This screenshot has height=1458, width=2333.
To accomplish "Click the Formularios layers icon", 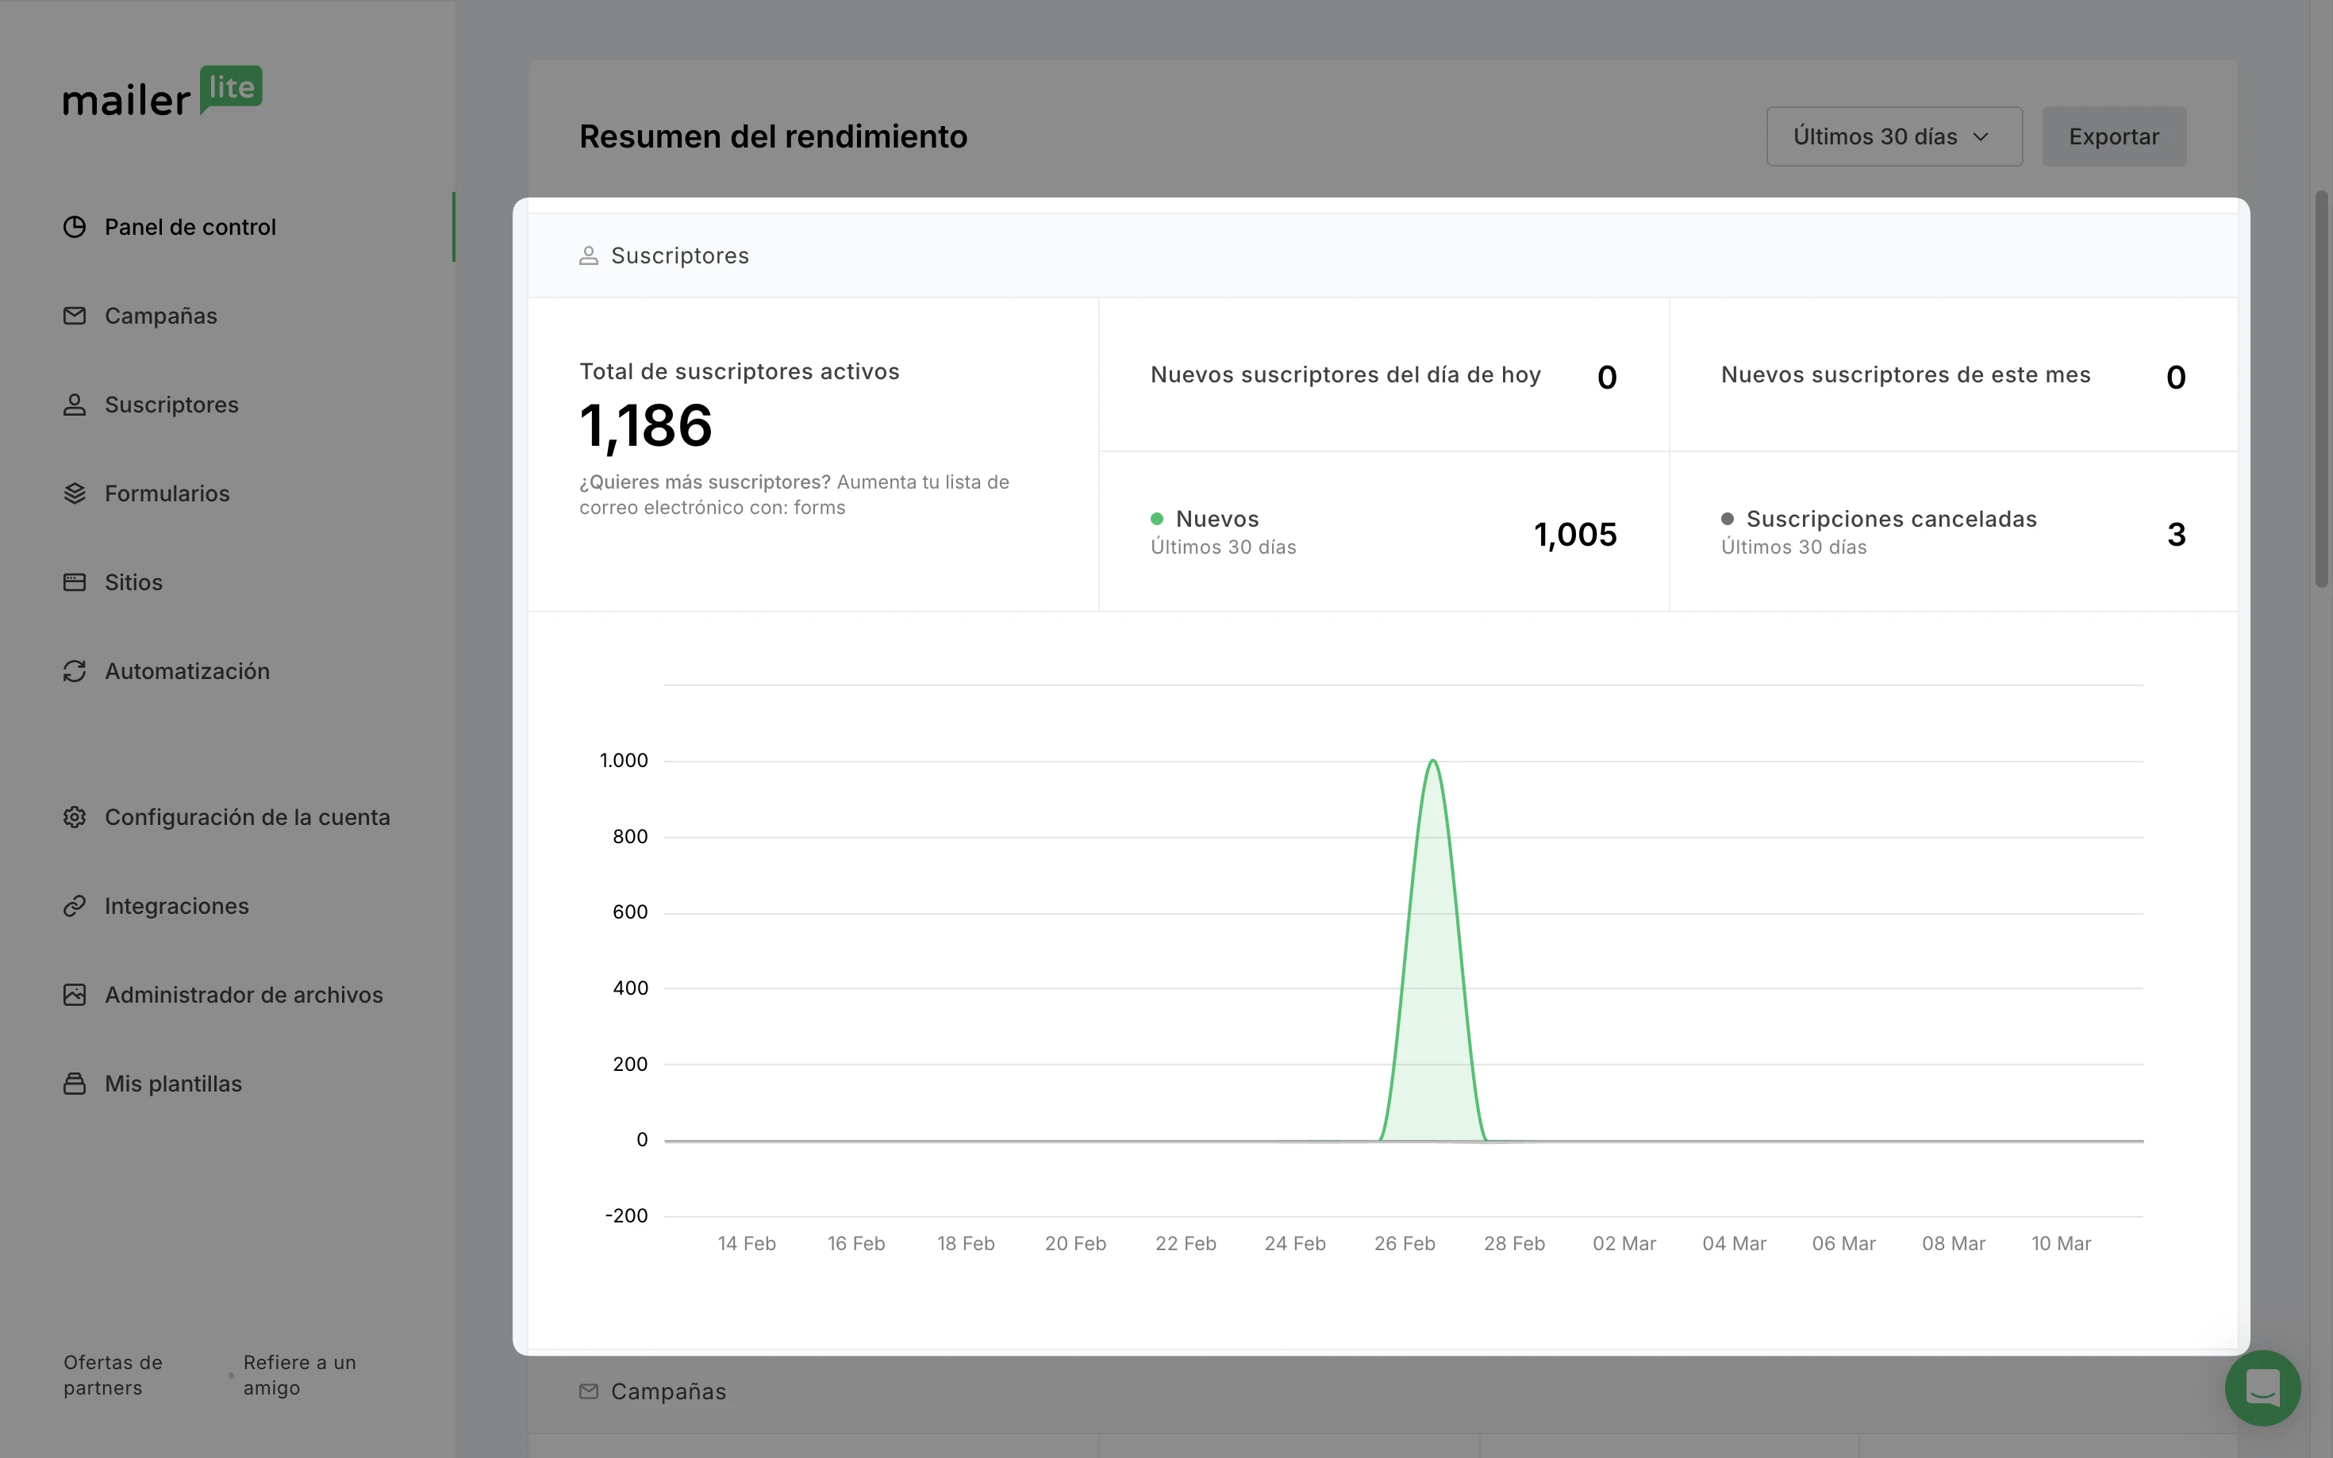I will coord(75,493).
